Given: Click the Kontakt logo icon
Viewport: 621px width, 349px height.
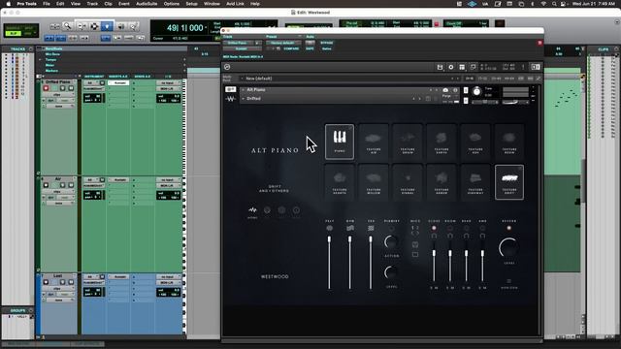Looking at the screenshot, I should click(x=227, y=67).
